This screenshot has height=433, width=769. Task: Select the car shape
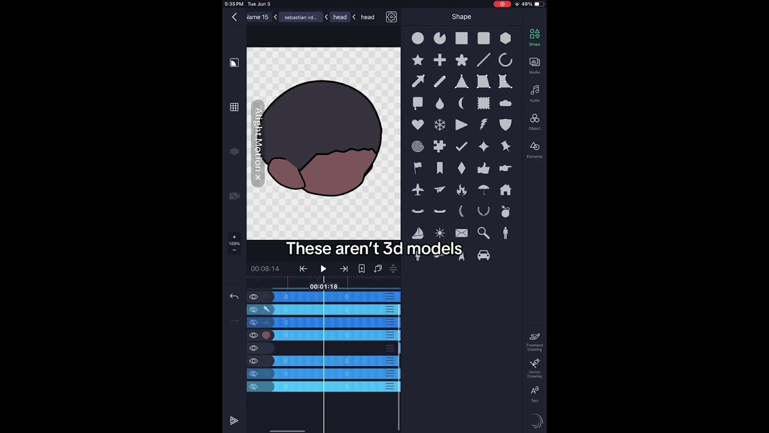tap(484, 256)
